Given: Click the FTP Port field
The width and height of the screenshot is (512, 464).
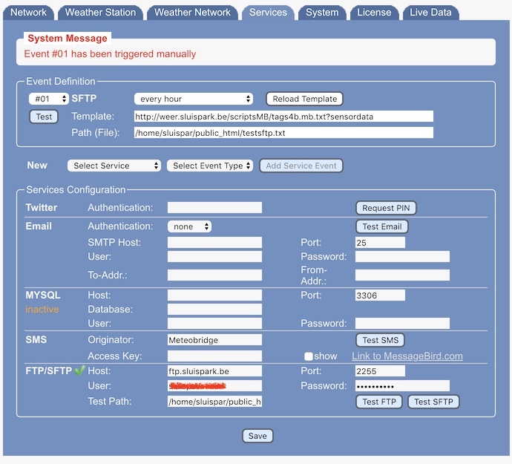Looking at the screenshot, I should 380,370.
